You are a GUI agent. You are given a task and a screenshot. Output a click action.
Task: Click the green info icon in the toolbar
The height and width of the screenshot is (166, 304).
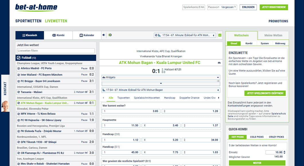(x=220, y=35)
